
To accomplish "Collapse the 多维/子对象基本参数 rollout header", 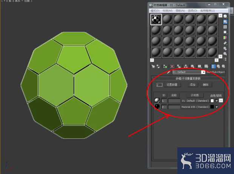I will tap(188, 78).
